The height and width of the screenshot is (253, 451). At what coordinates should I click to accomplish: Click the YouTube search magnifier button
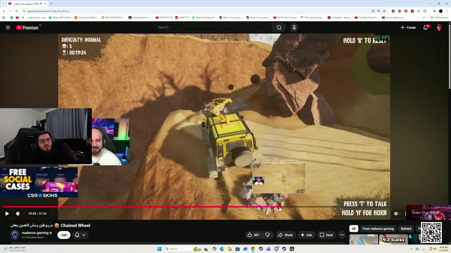[x=279, y=27]
